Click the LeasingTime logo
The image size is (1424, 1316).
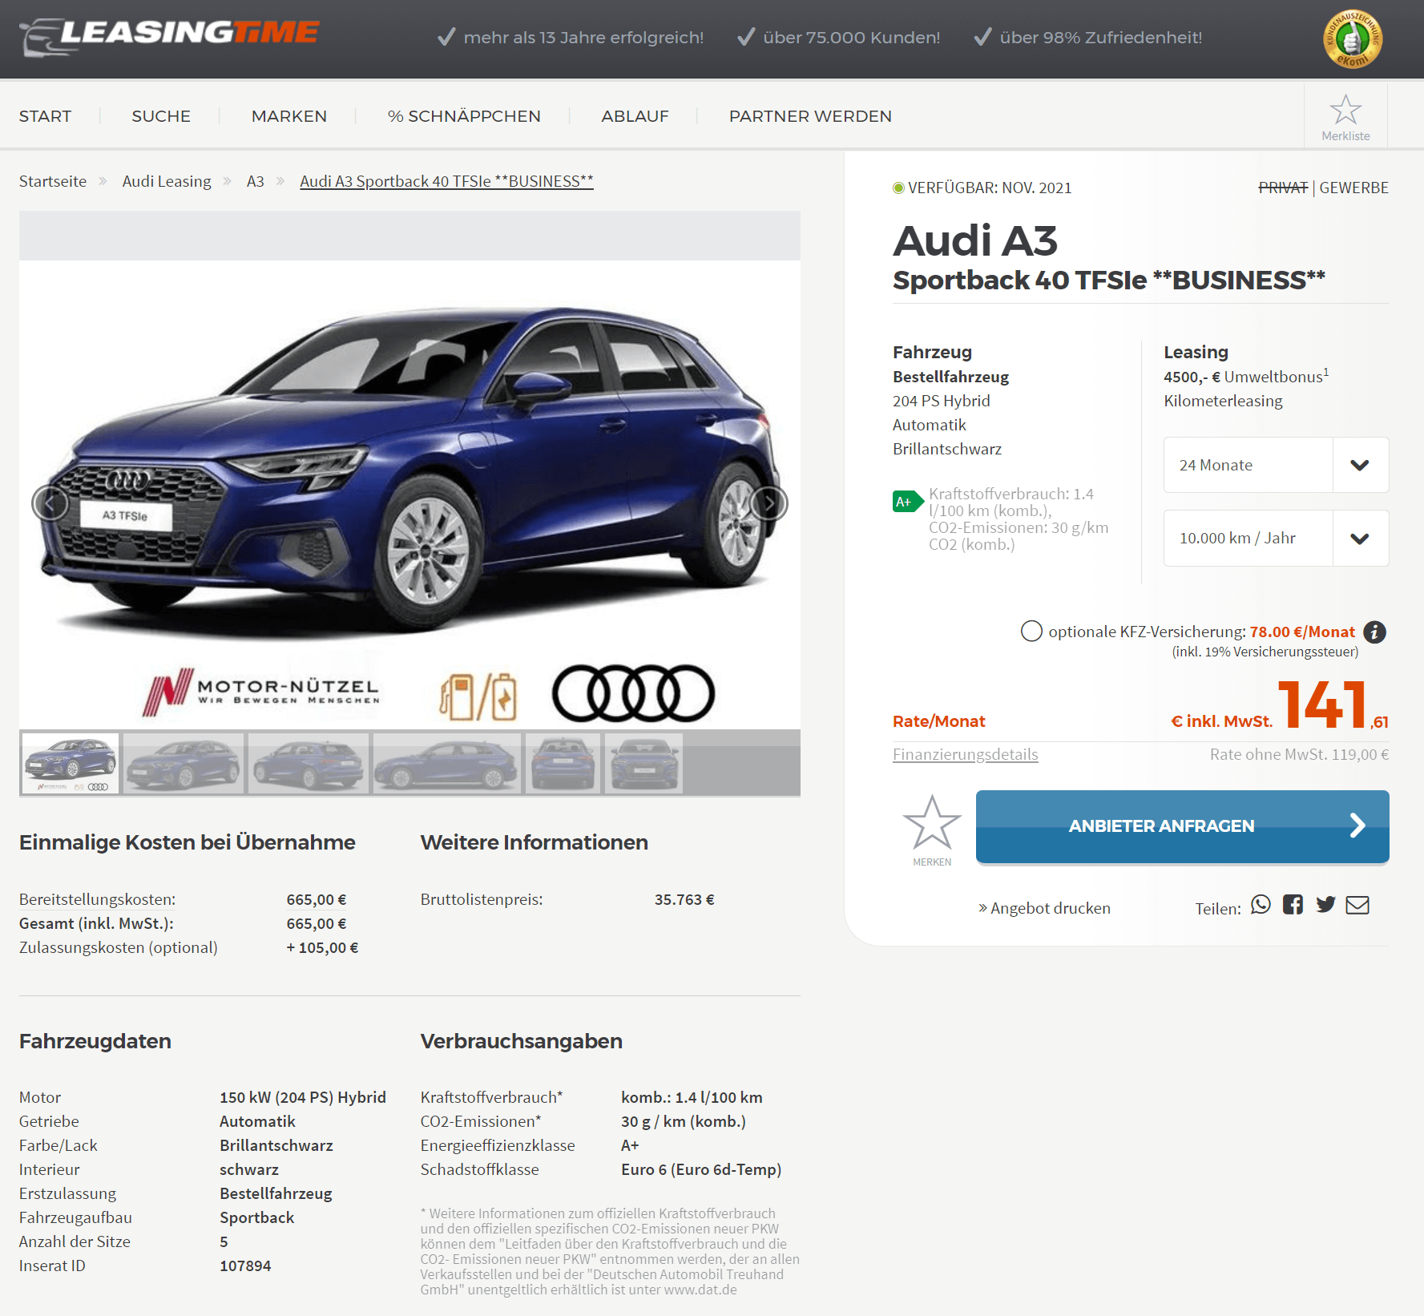(169, 36)
